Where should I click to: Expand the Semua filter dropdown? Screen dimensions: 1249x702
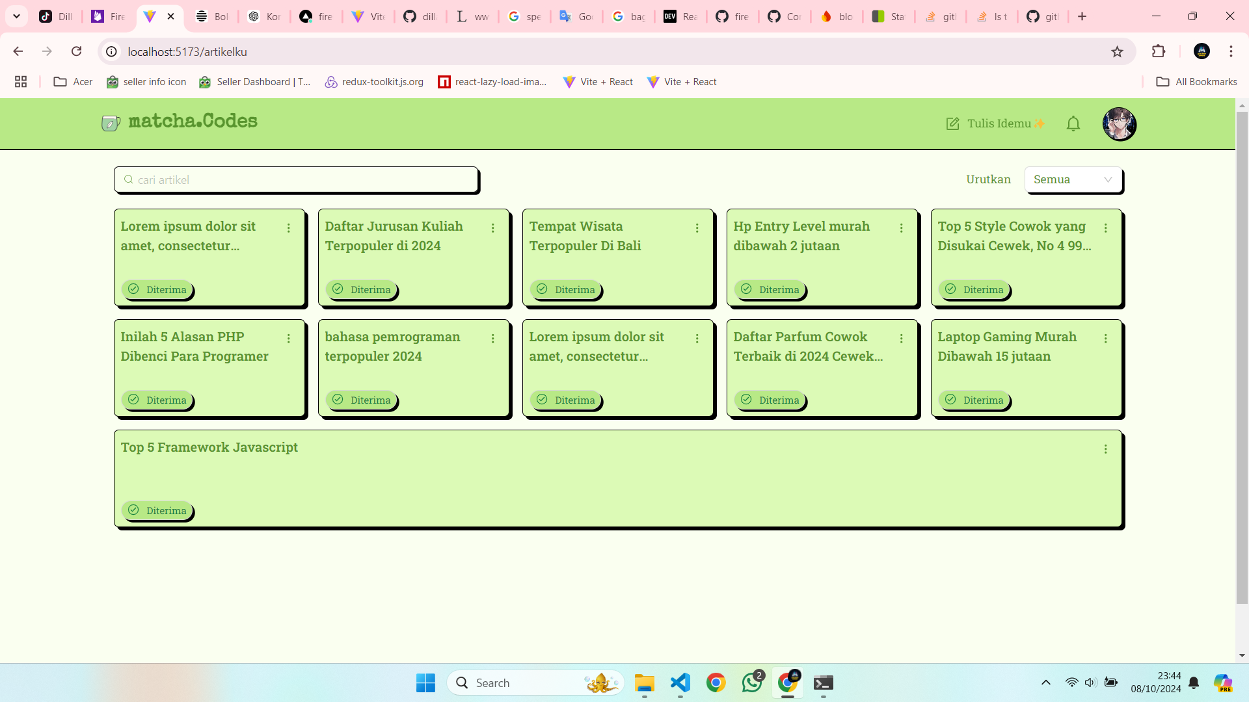(1072, 178)
